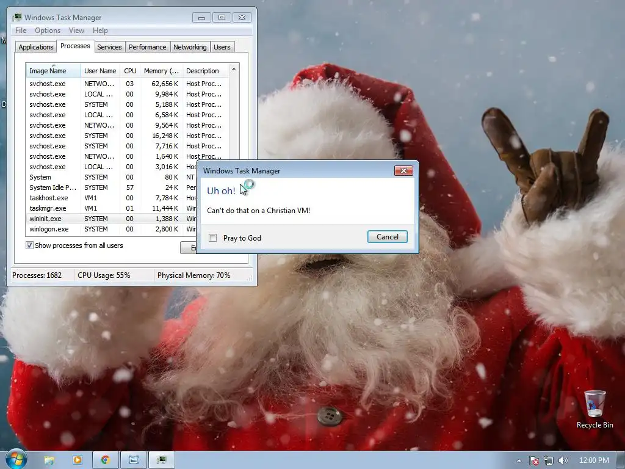Minimize the Windows Task Manager window
The image size is (625, 469).
(x=201, y=18)
